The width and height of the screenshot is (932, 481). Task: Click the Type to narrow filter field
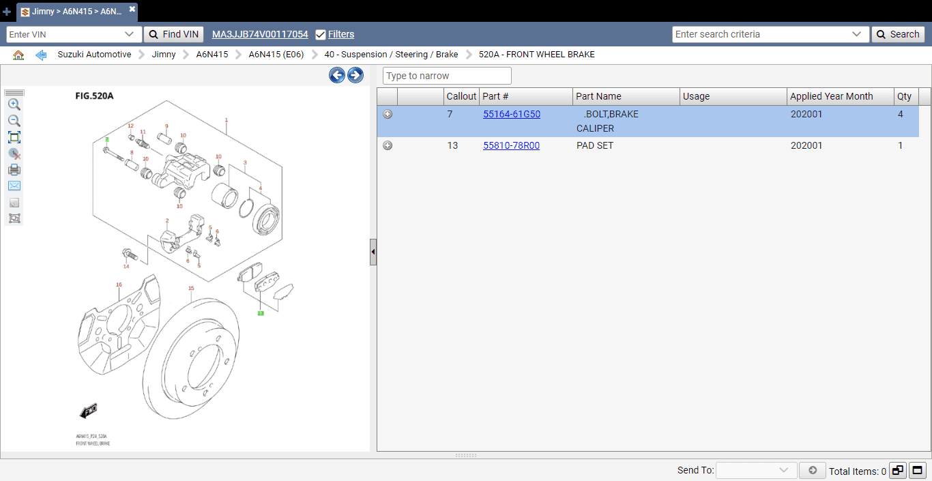click(446, 75)
